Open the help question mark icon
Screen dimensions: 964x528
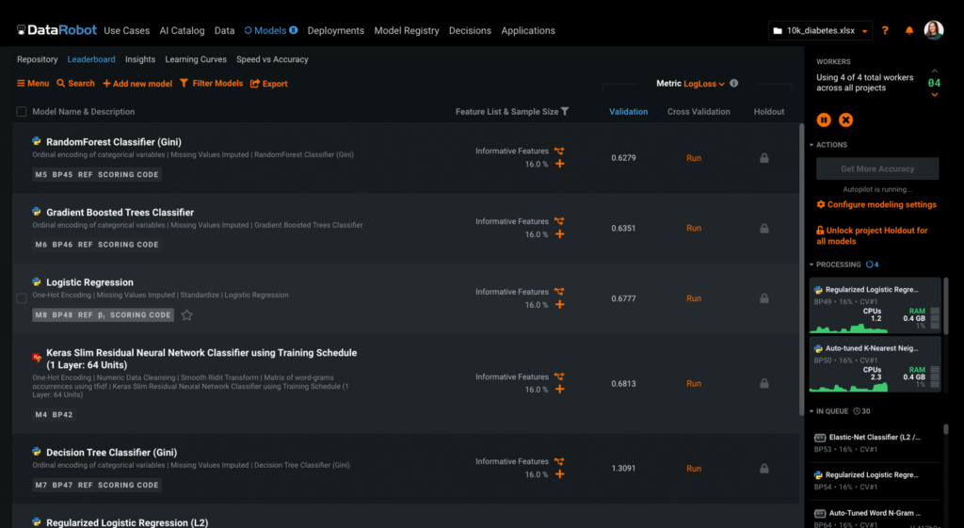(885, 30)
